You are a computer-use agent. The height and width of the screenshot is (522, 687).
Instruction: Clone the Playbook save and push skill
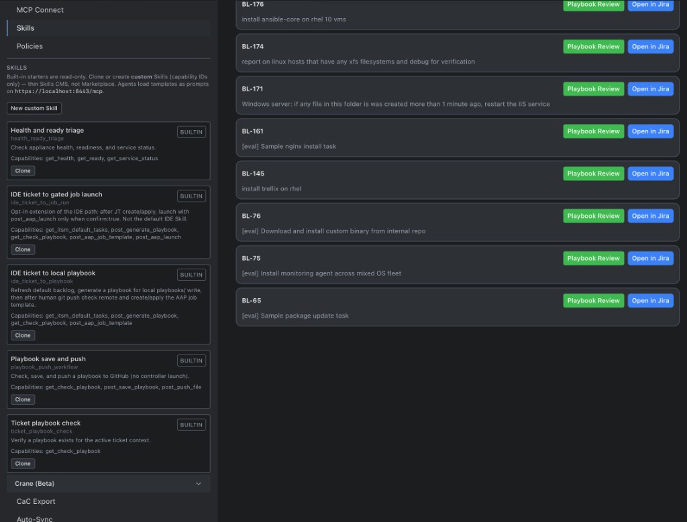point(23,399)
